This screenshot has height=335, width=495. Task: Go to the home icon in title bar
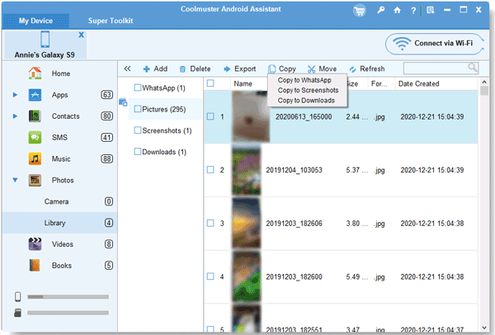(x=397, y=10)
